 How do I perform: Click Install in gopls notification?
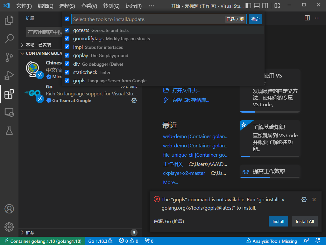click(278, 221)
